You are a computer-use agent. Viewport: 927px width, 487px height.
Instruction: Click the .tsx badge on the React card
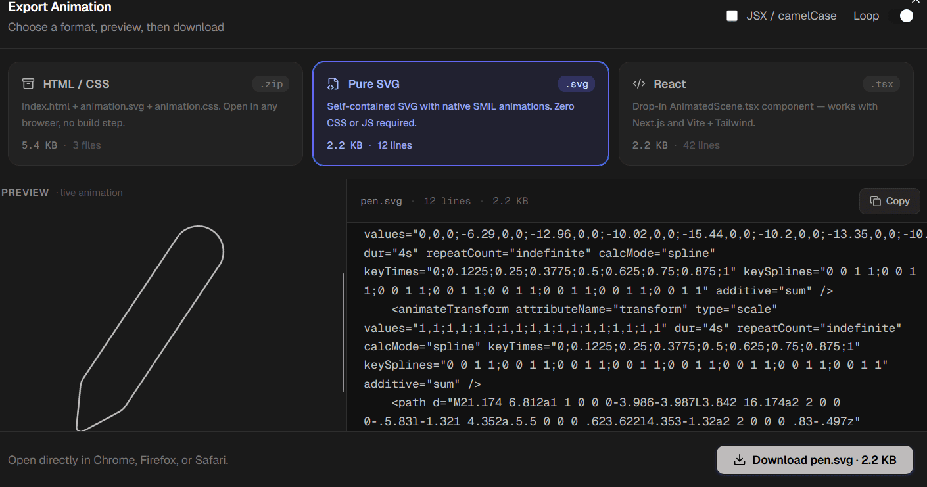pos(882,83)
